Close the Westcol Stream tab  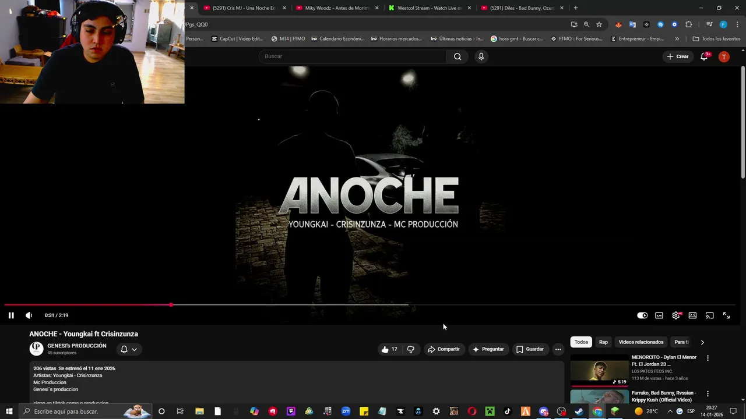pyautogui.click(x=469, y=8)
